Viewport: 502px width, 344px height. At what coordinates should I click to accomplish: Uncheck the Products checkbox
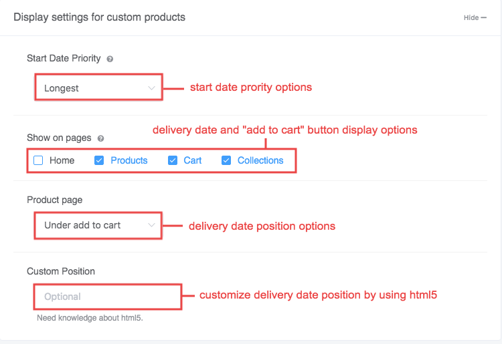(100, 160)
